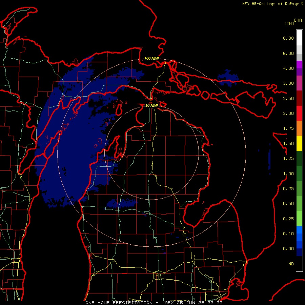
Task: Select the 0.00 legend value
Action: [x=288, y=249]
